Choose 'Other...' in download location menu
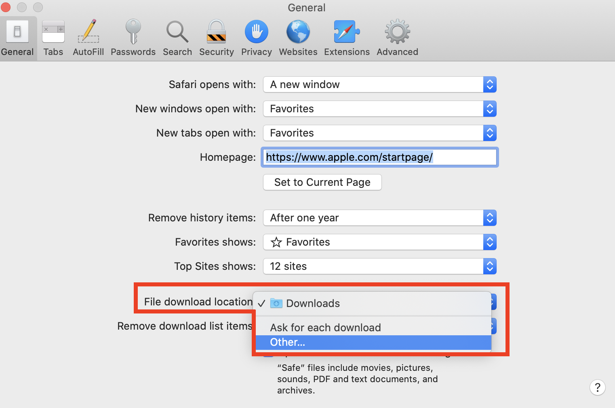The height and width of the screenshot is (408, 615). point(373,343)
